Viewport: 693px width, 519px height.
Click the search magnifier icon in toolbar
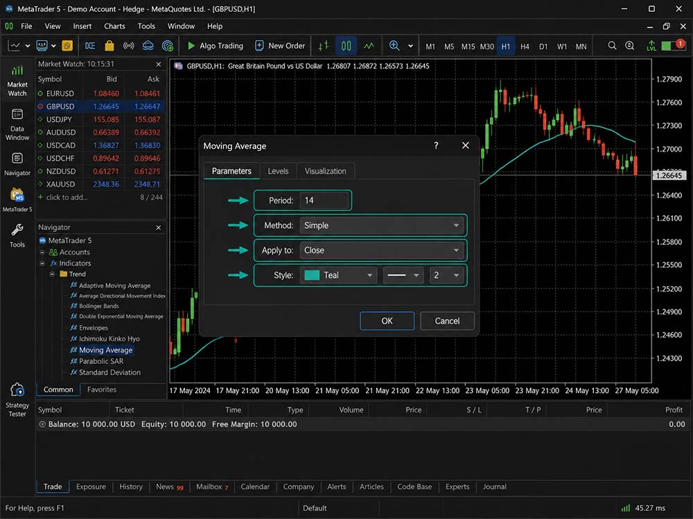[x=612, y=46]
